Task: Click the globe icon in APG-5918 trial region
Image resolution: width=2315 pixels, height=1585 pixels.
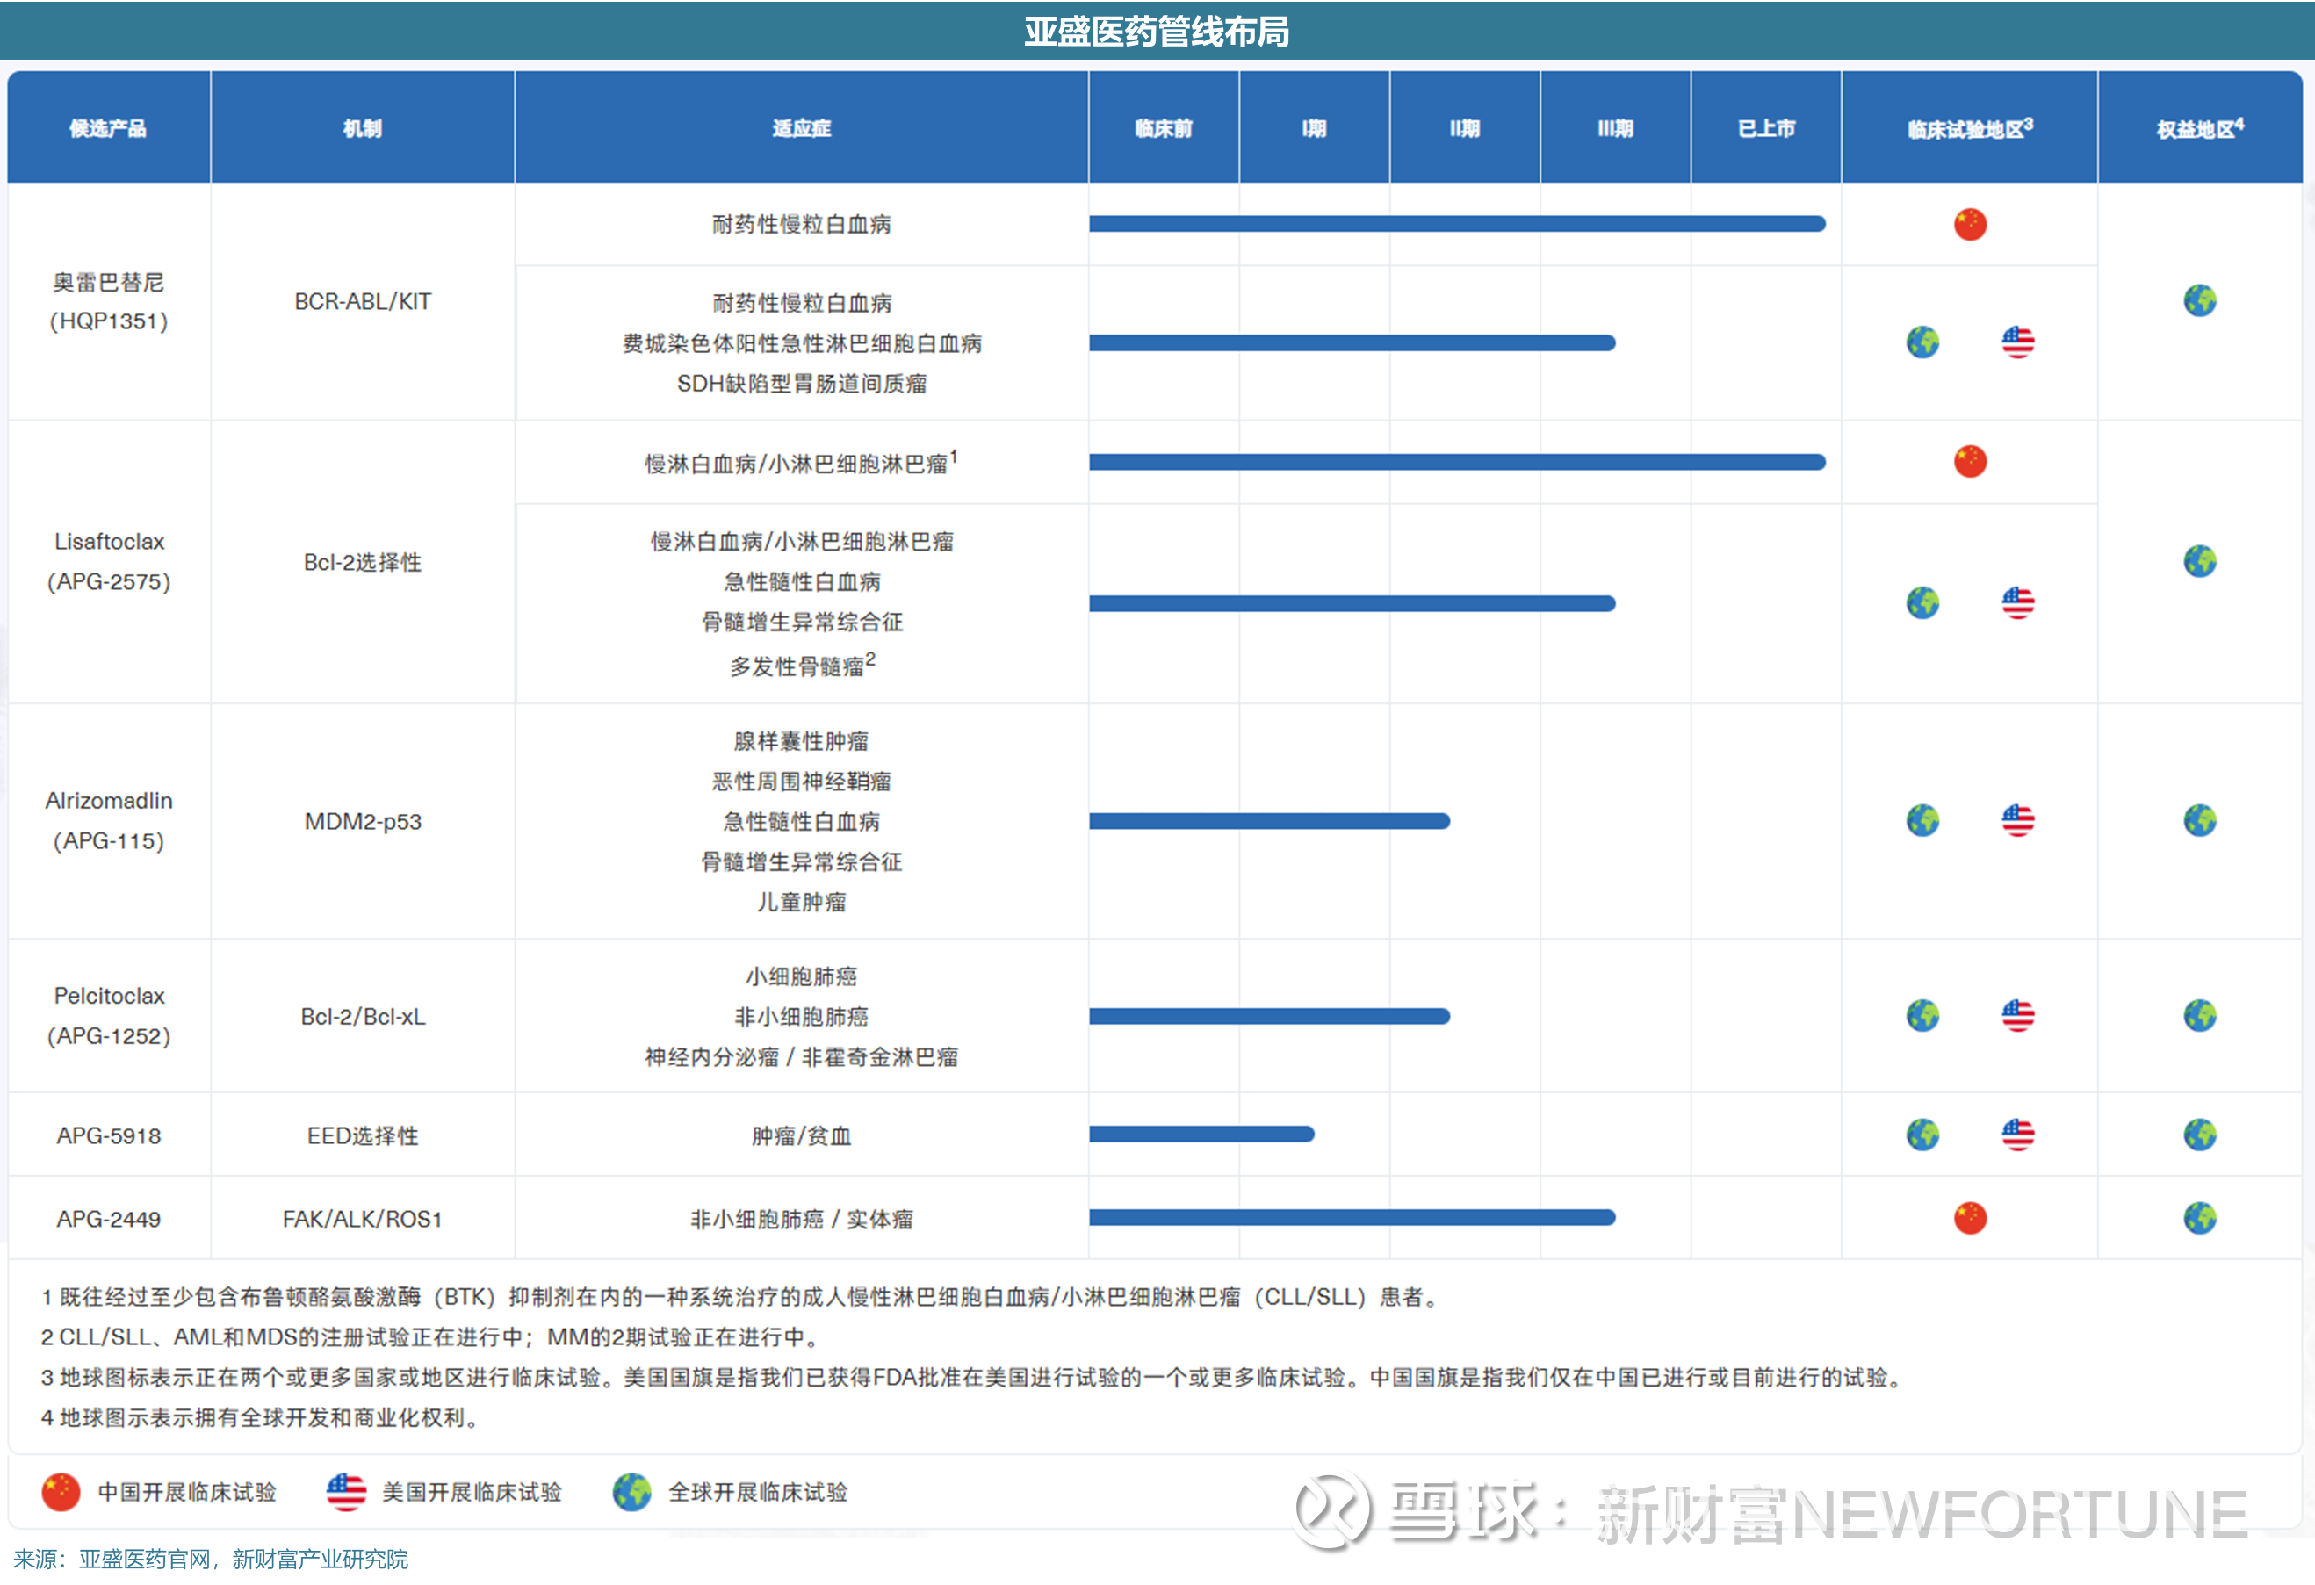Action: [1922, 1134]
